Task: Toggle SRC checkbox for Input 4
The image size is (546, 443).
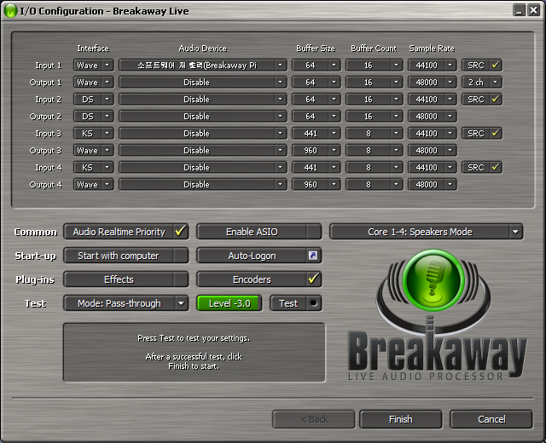Action: (x=481, y=167)
